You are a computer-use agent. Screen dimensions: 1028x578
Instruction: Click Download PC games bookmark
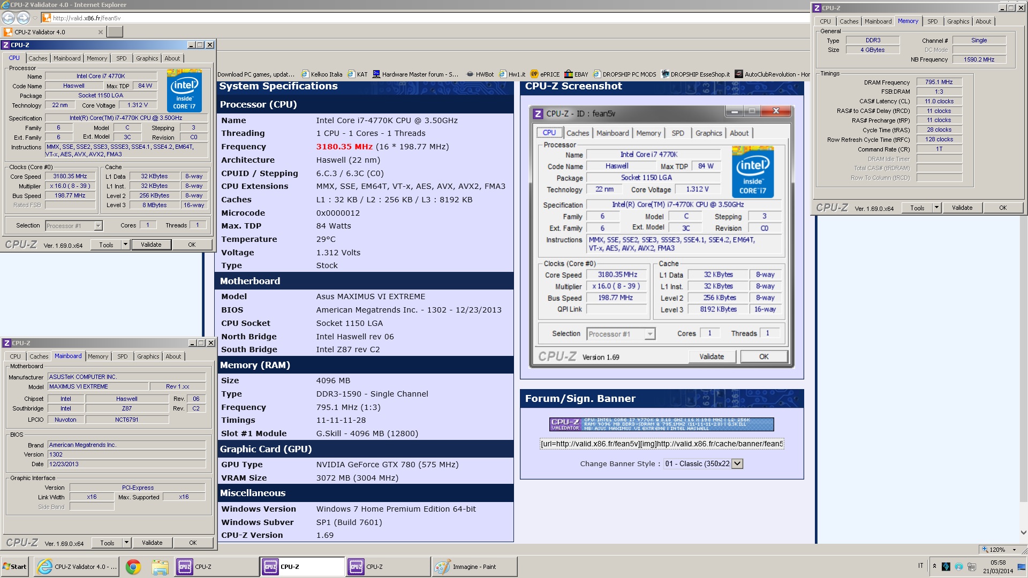[256, 74]
